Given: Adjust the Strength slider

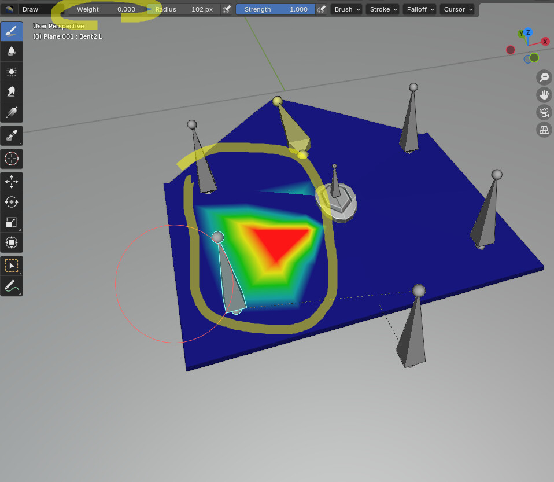Looking at the screenshot, I should [275, 9].
